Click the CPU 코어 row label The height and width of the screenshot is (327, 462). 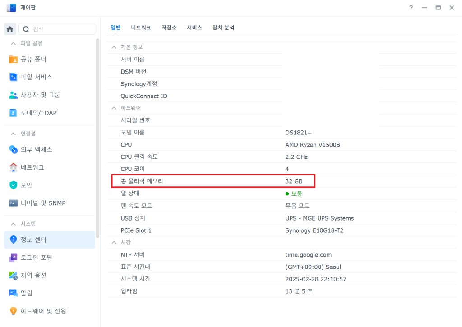[x=133, y=169]
